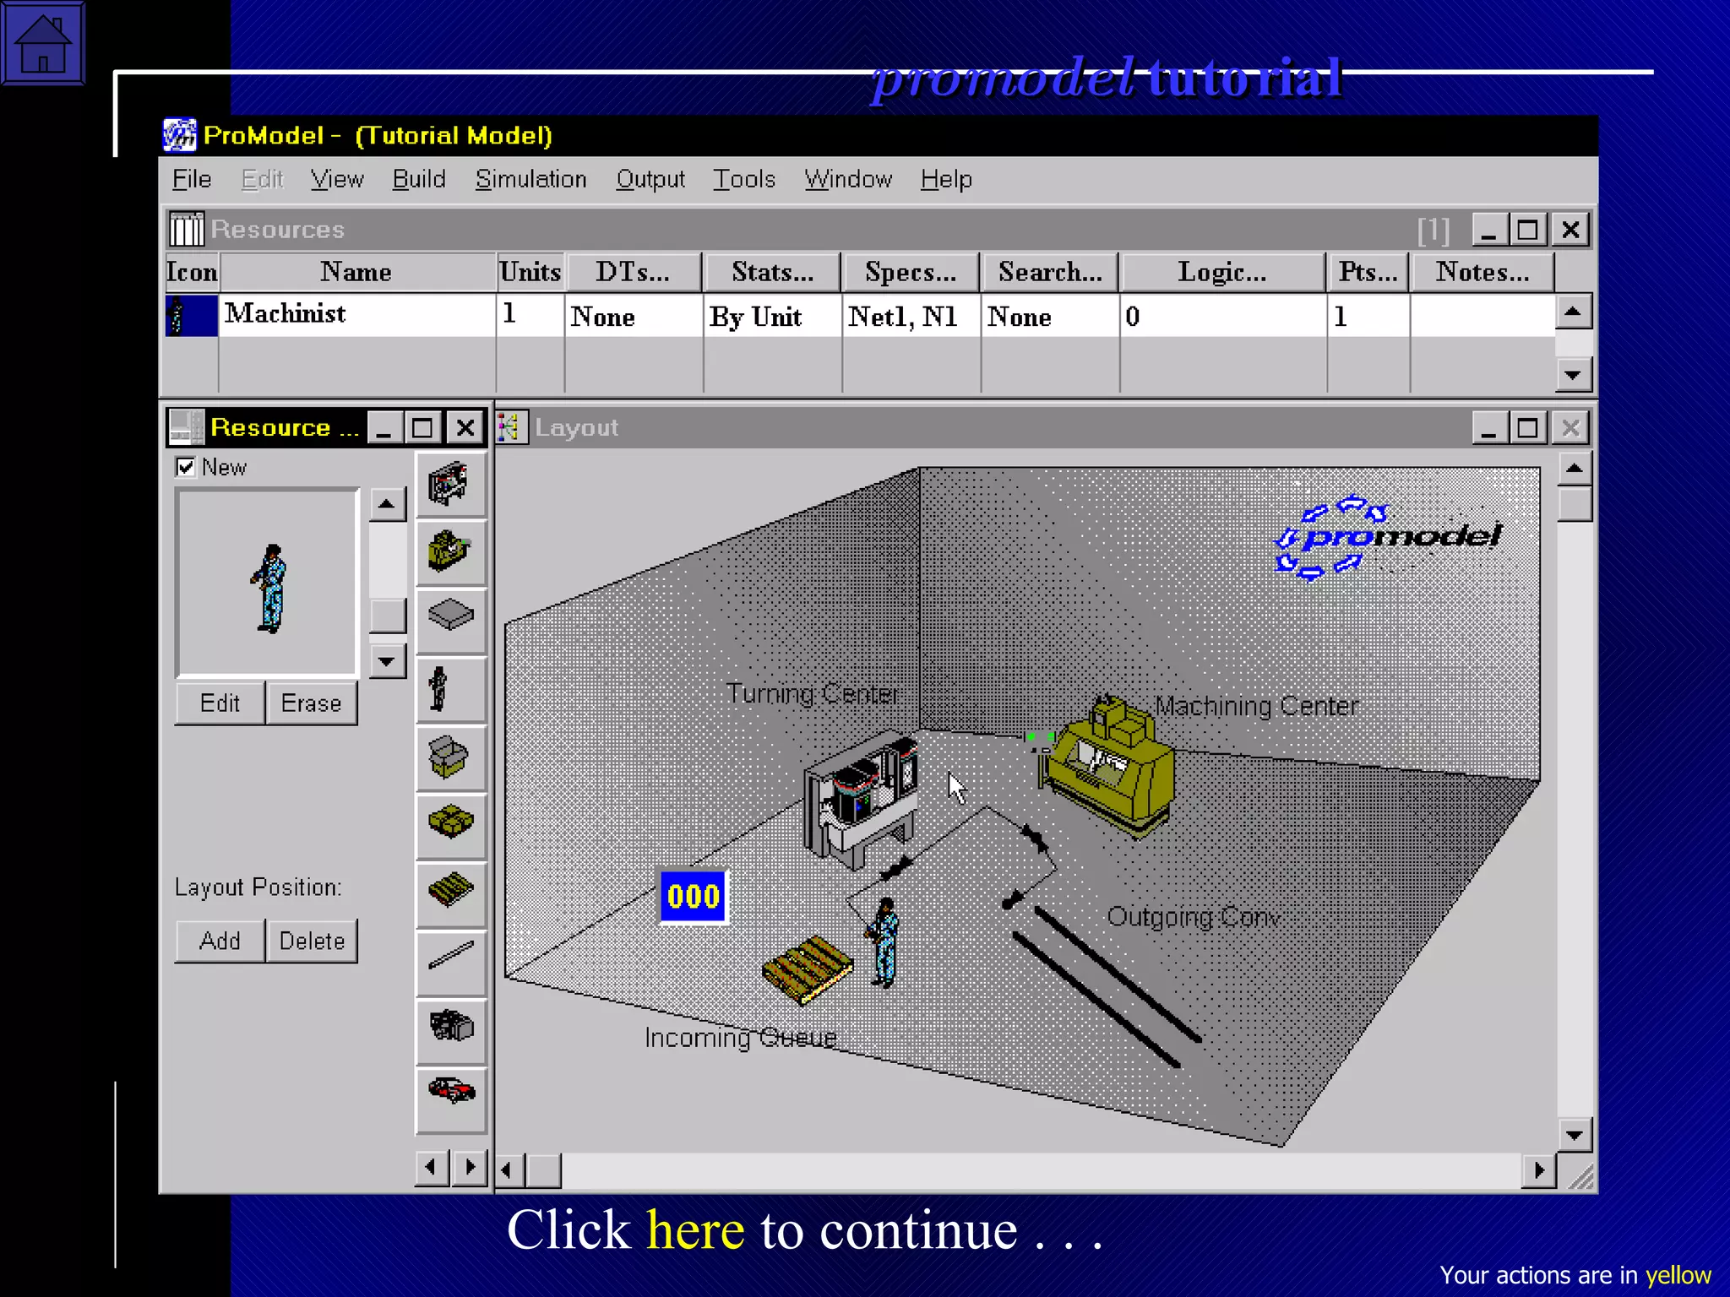Click the Search... column header button
The image size is (1730, 1297).
coord(1050,272)
